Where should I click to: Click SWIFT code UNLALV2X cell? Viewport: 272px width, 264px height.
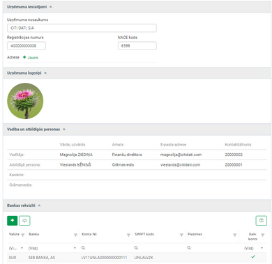pos(144,258)
